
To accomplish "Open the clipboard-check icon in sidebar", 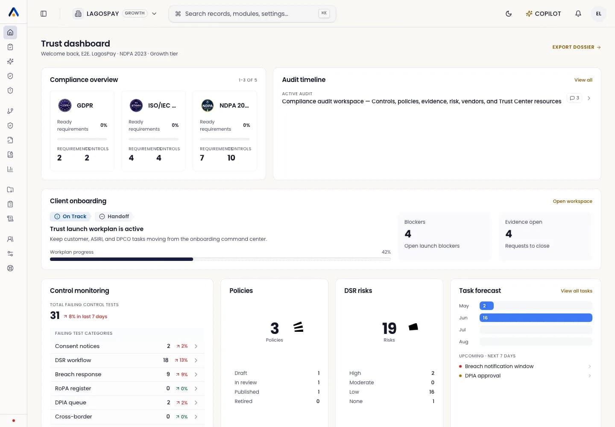I will pos(10,47).
